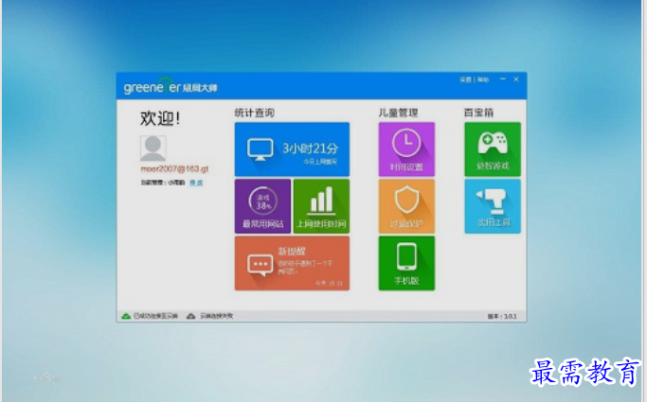Click the greener 绿网大师 logo

(x=170, y=85)
